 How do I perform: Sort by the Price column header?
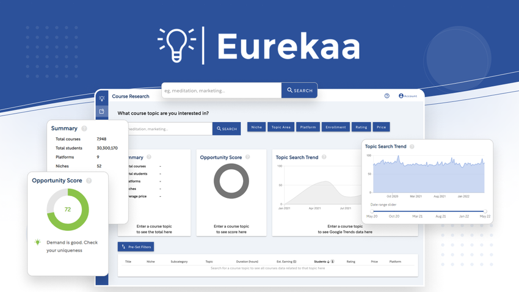point(374,261)
